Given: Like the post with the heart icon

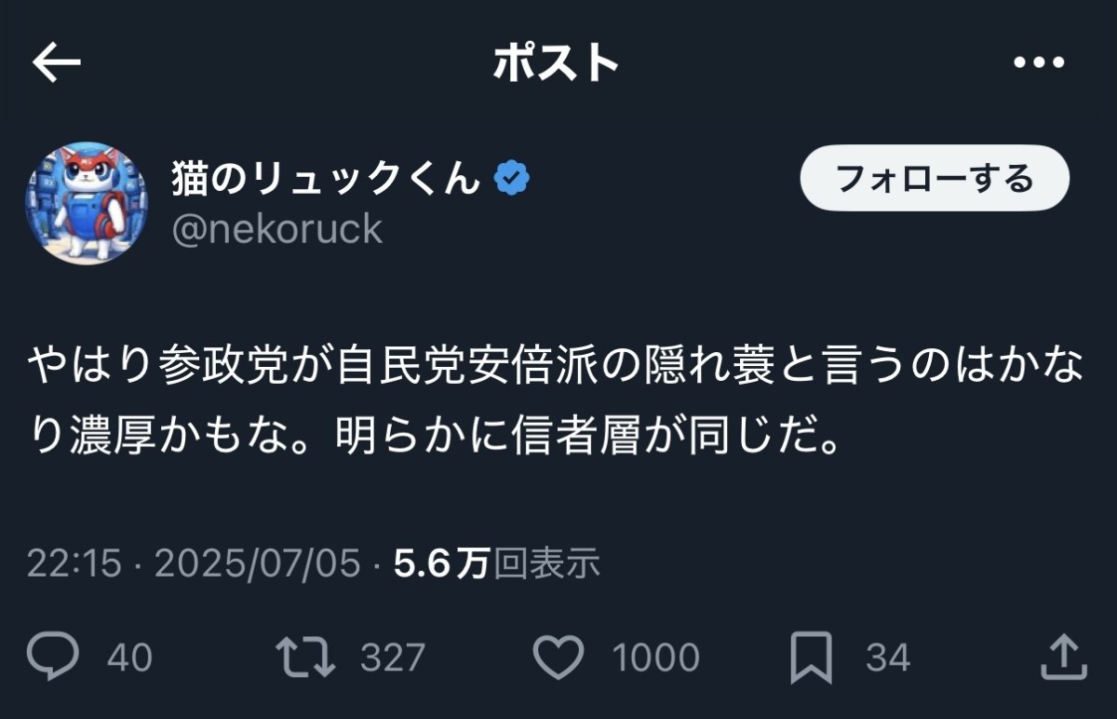Looking at the screenshot, I should coord(561,658).
